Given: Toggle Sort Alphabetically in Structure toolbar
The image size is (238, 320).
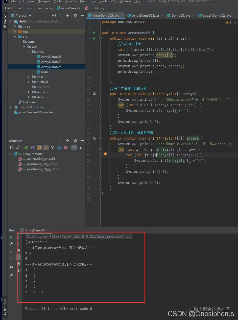Looking at the screenshot, I should (x=18, y=148).
